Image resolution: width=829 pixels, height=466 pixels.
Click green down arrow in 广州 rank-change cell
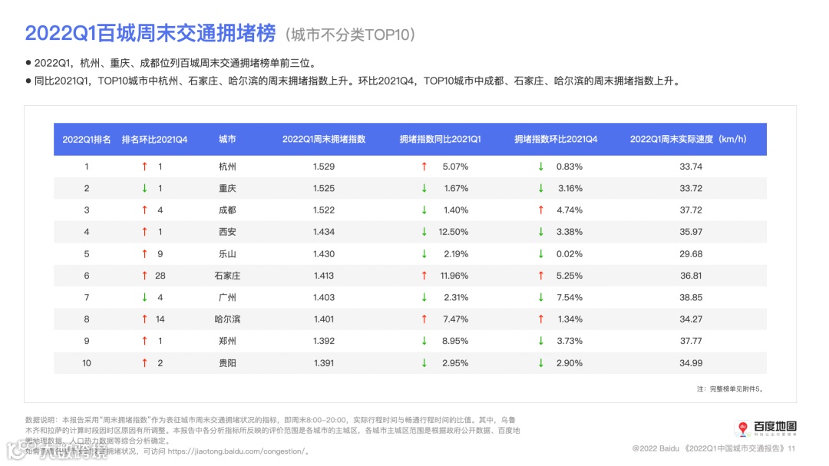144,297
